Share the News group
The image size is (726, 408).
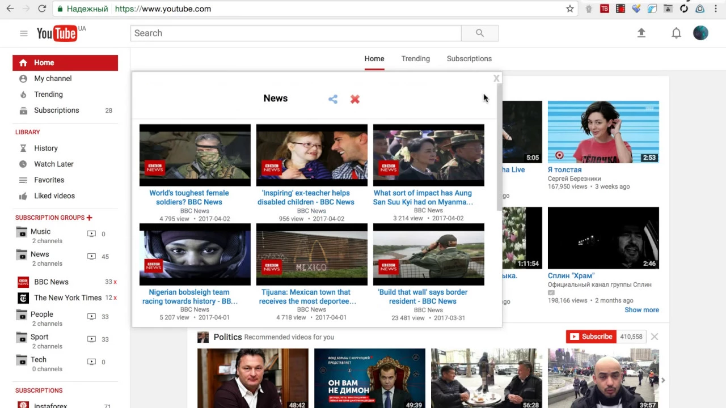click(x=333, y=99)
